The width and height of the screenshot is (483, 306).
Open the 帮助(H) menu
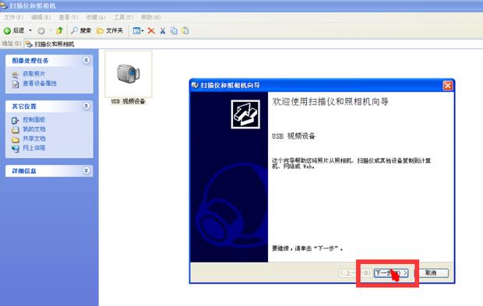pos(150,17)
